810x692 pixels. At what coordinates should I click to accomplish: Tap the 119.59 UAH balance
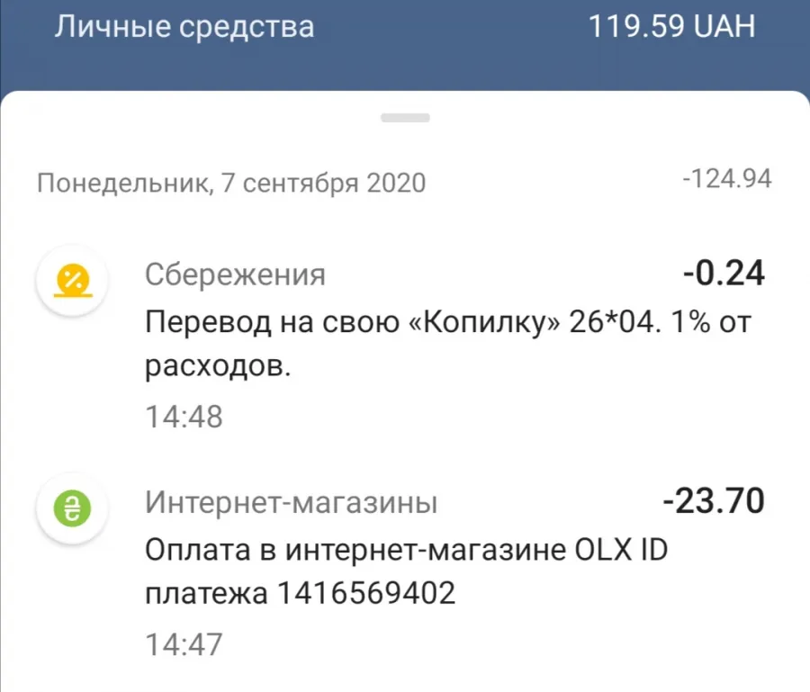tap(671, 26)
